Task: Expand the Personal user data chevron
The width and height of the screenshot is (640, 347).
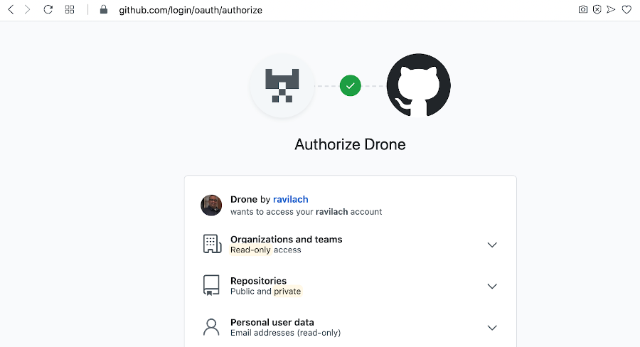Action: 492,328
